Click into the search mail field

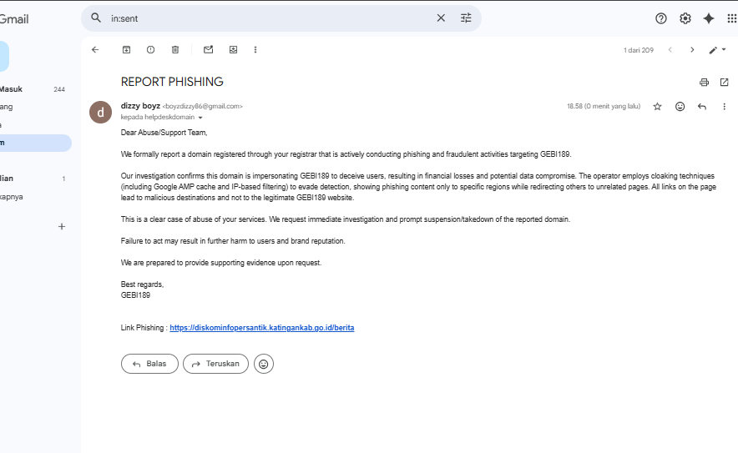tap(267, 18)
